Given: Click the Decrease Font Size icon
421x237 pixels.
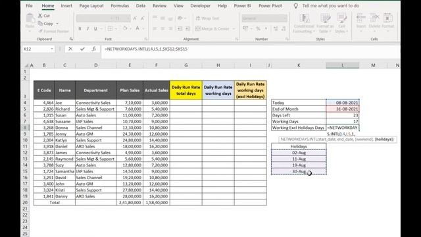Looking at the screenshot, I should click(x=143, y=18).
